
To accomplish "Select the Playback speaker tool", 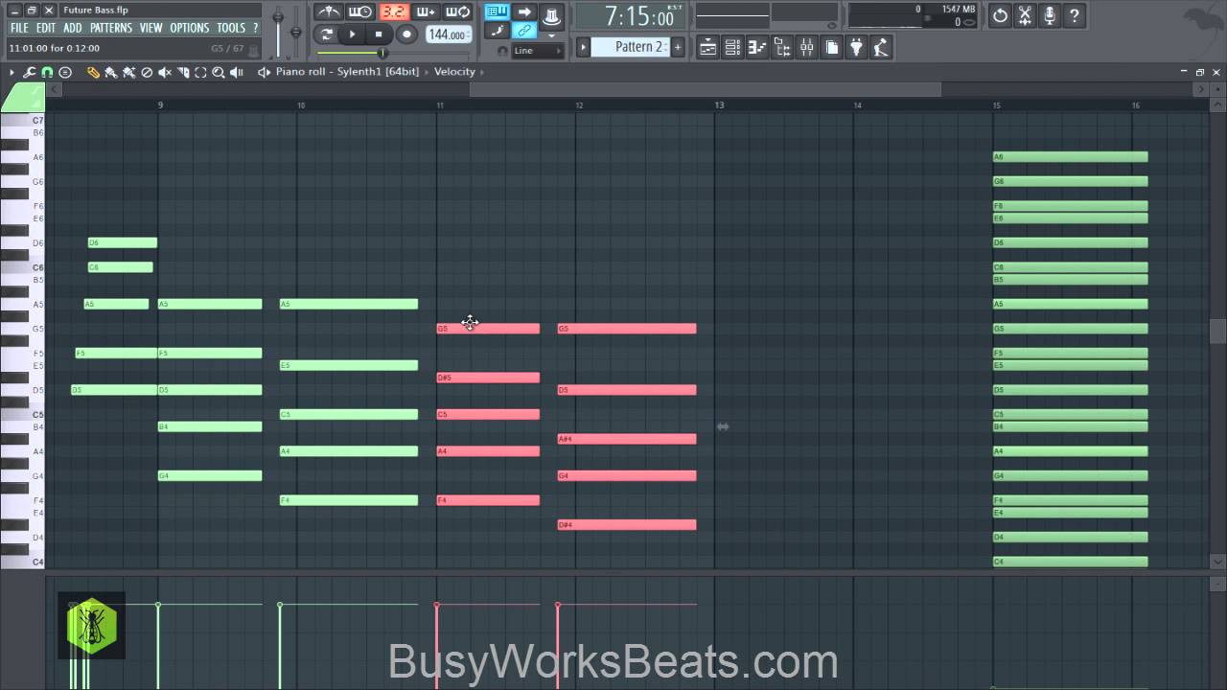I will [236, 72].
